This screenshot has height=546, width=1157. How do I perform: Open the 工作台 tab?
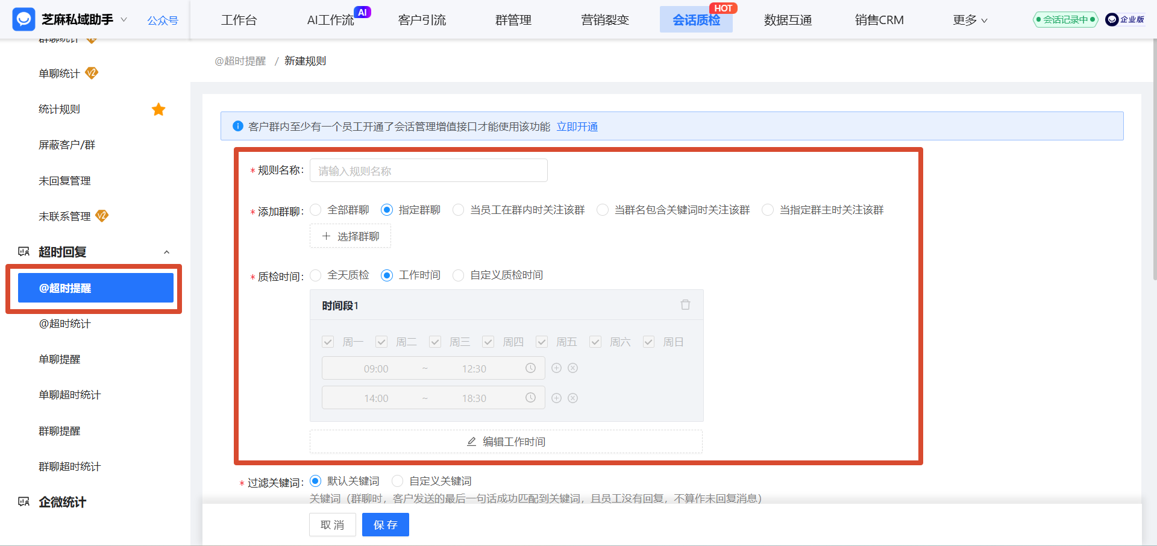(239, 20)
